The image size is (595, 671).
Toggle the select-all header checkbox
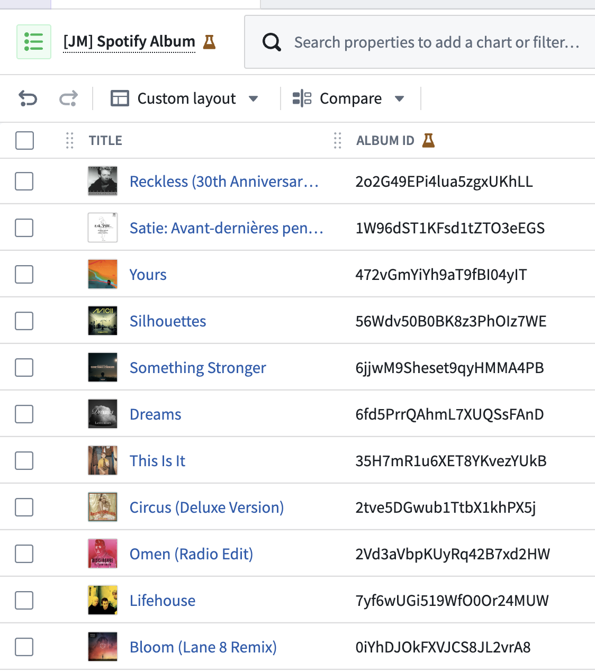(x=24, y=140)
